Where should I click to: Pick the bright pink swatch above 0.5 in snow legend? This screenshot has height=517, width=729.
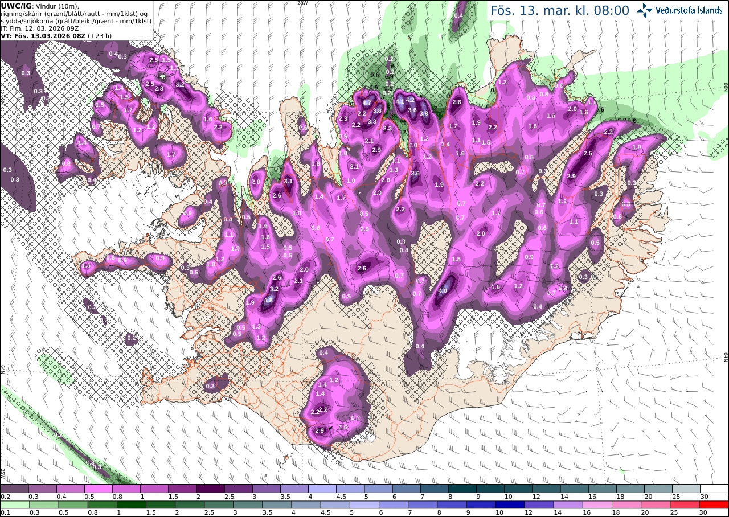tap(98, 489)
